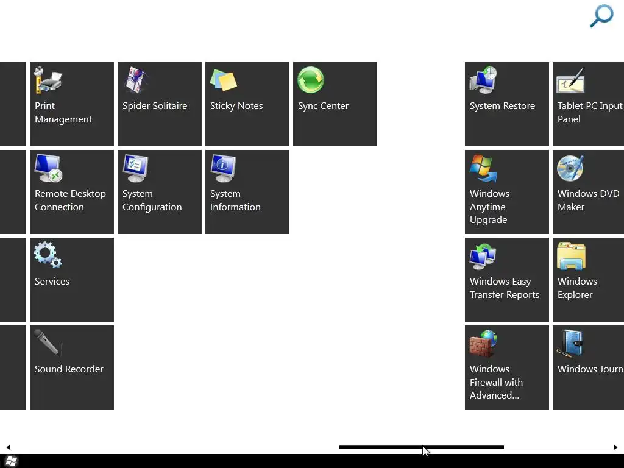Click the "Windows Firewall with Advanced..." label
Viewport: 624px width, 468px height.
(496, 382)
